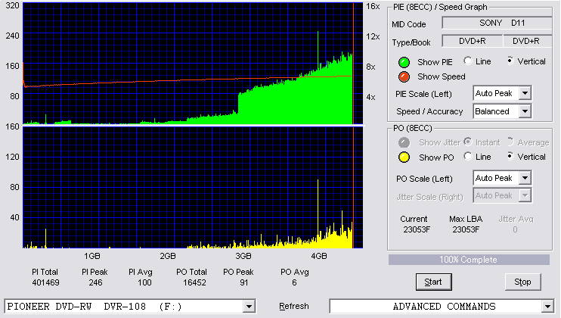The width and height of the screenshot is (561, 318).
Task: Click the Stop button
Action: point(522,282)
